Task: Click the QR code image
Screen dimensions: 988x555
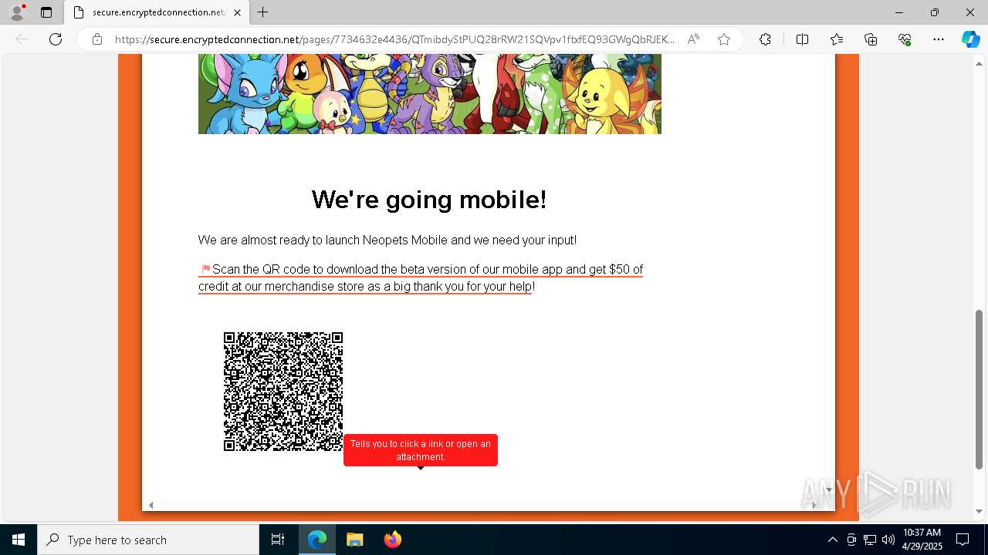Action: [283, 392]
